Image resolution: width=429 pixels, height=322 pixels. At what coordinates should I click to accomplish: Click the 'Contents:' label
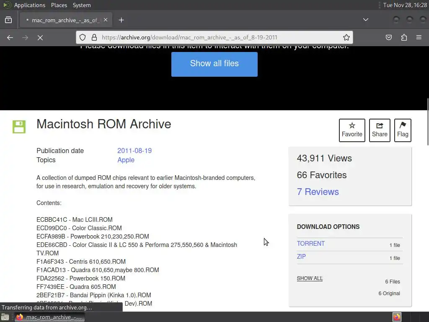[49, 203]
